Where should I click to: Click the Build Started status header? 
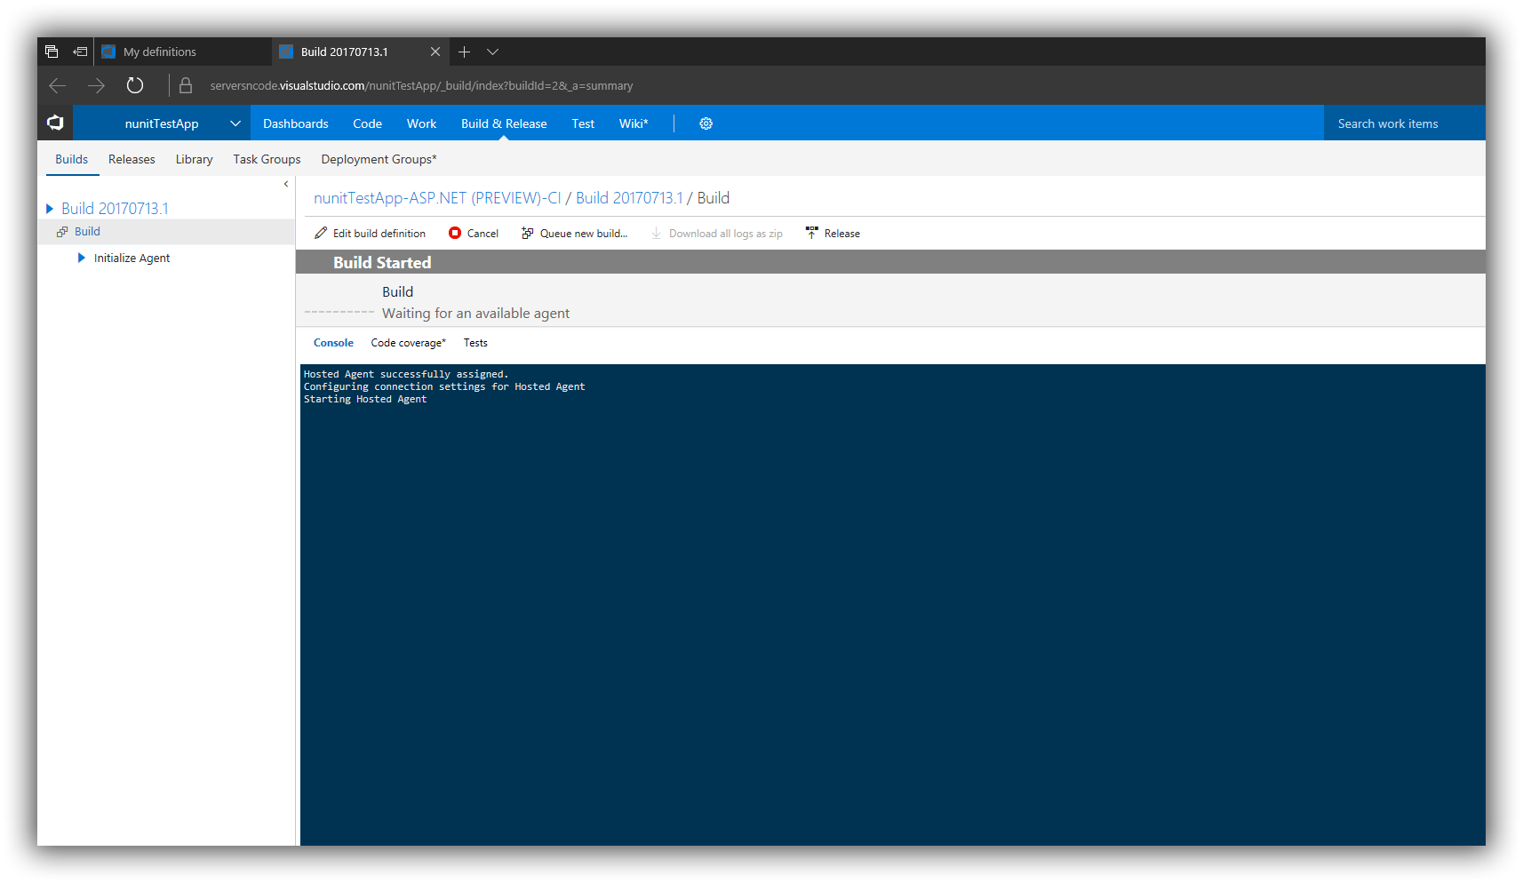pyautogui.click(x=382, y=262)
